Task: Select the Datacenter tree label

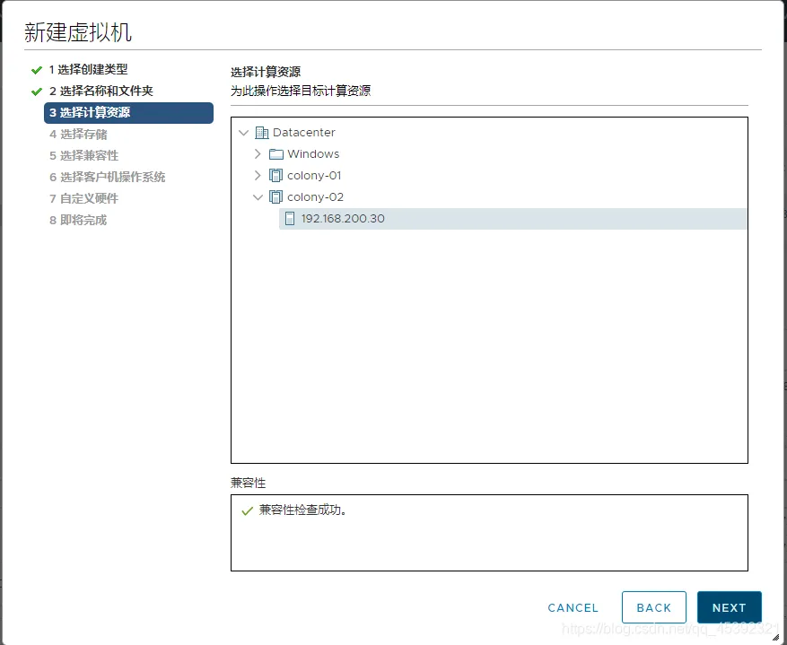Action: [303, 133]
